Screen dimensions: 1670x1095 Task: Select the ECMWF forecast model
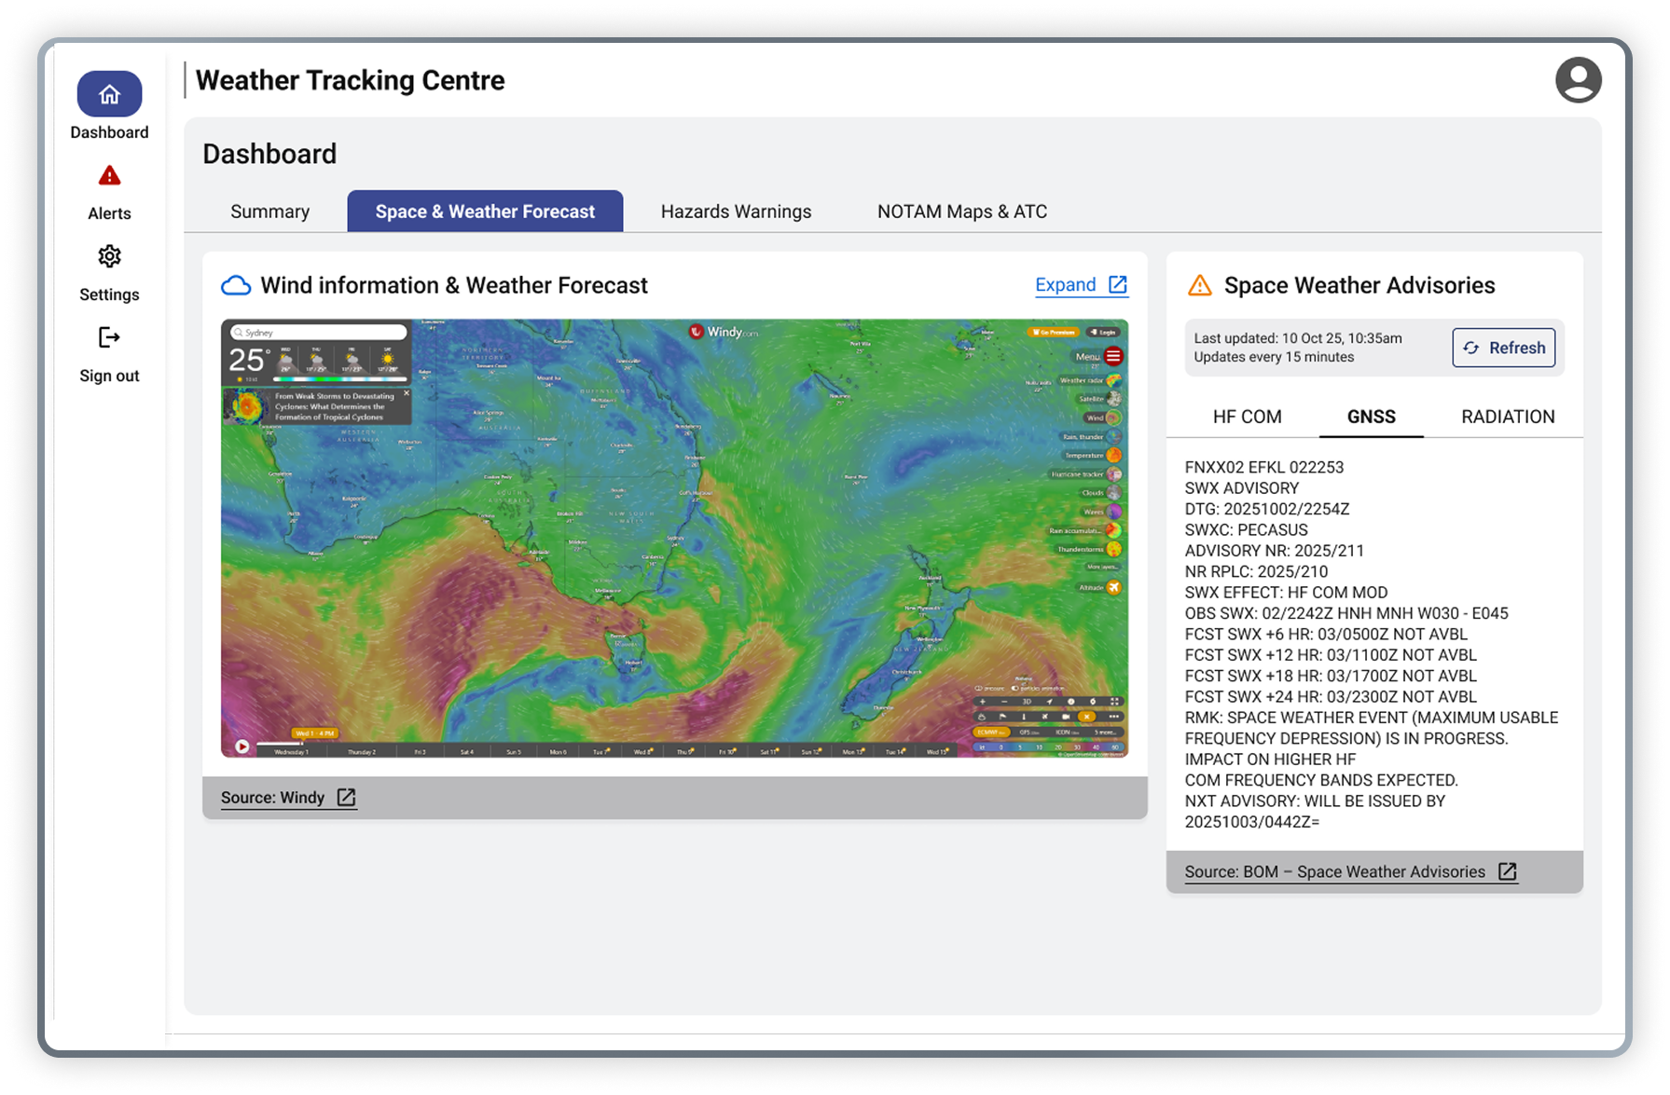(991, 732)
